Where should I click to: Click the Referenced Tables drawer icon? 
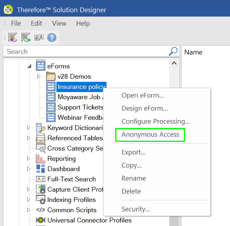point(41,138)
